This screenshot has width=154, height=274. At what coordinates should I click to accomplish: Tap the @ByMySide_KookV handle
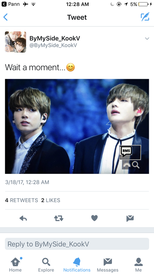(x=53, y=46)
